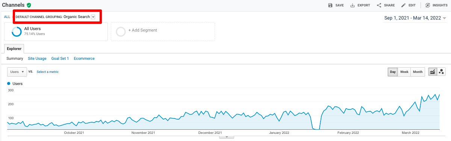451x141 pixels.
Task: Set the graph interval to Month
Action: pyautogui.click(x=418, y=72)
